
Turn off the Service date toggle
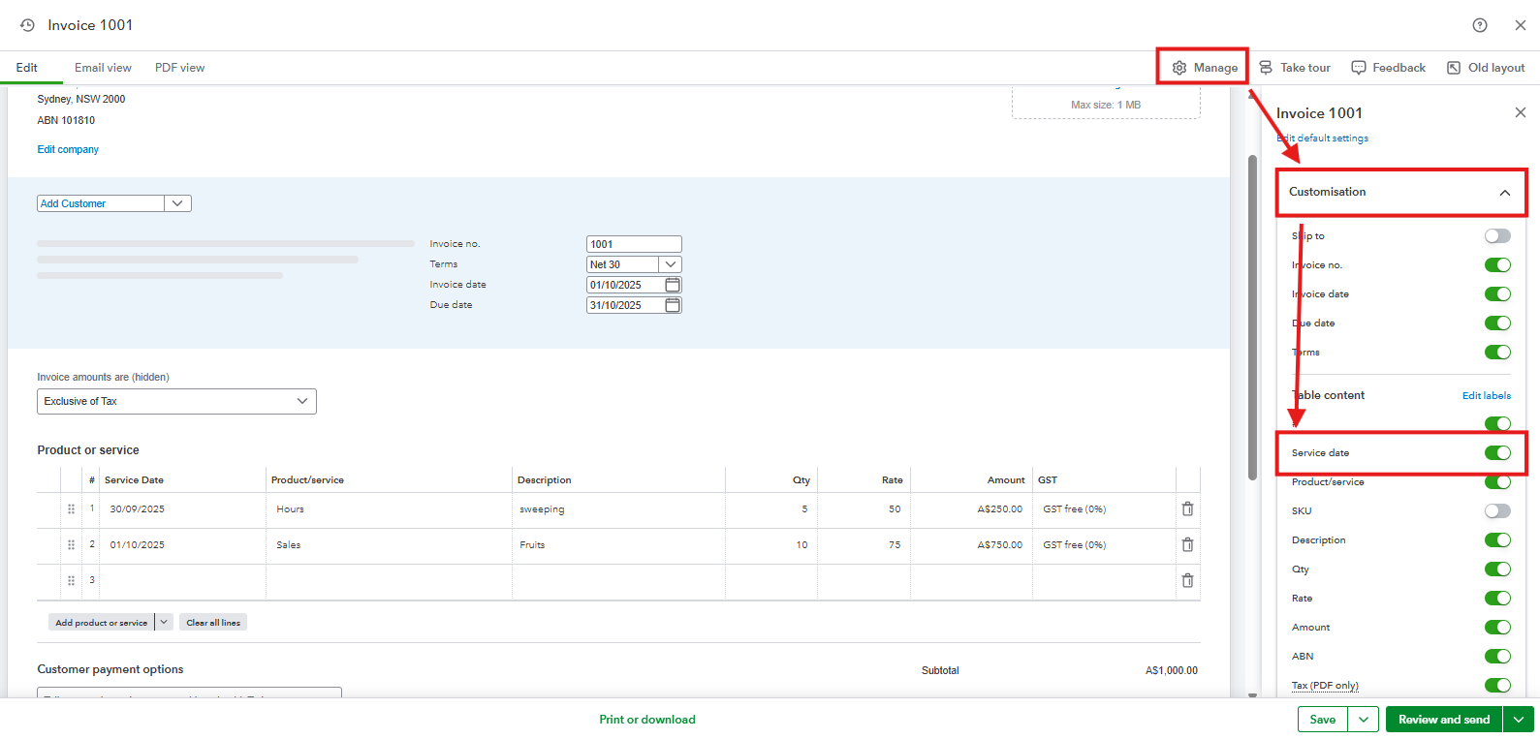click(x=1496, y=453)
